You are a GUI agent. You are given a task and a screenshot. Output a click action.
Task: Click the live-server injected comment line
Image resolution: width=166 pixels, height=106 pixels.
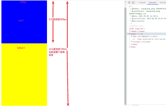(x=149, y=39)
